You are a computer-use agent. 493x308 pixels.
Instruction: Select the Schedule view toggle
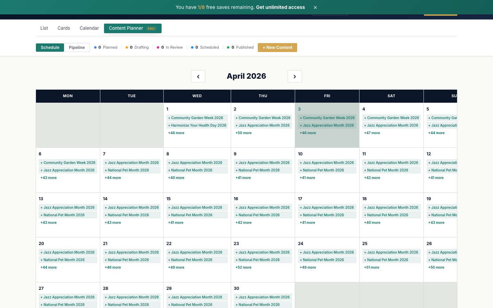coord(50,47)
